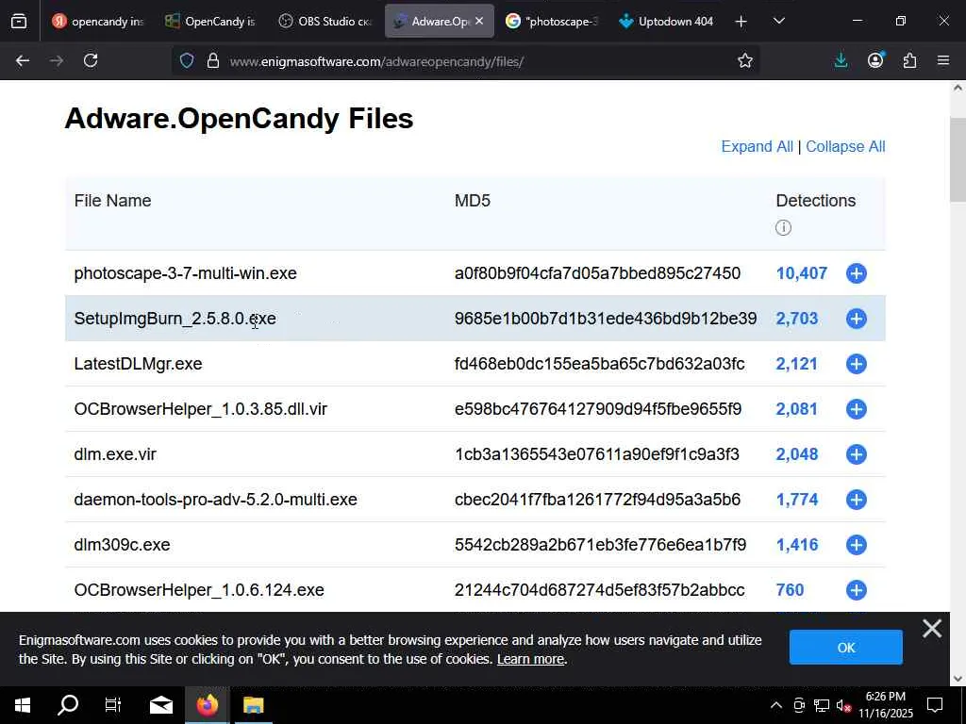The width and height of the screenshot is (966, 724).
Task: Go back to the previous page
Action: pos(23,60)
